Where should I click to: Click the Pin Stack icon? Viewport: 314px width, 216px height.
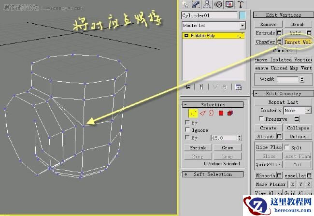(x=188, y=87)
